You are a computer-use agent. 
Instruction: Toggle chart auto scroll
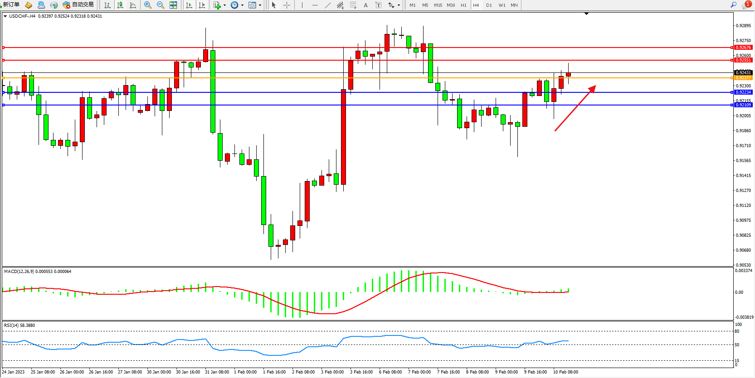[x=189, y=5]
